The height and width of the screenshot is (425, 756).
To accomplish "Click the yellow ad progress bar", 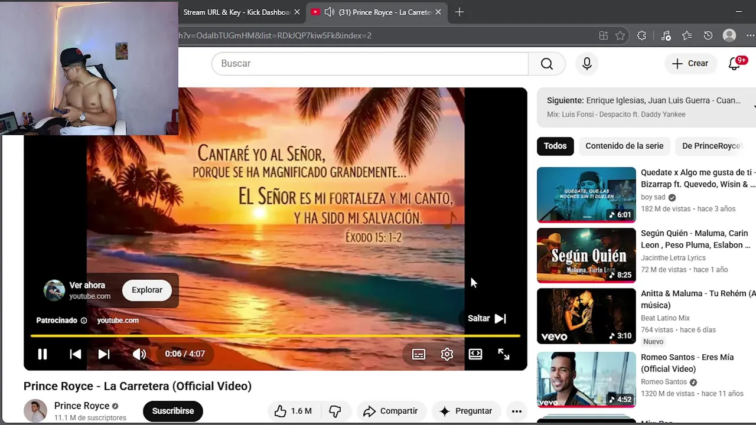I will [275, 336].
